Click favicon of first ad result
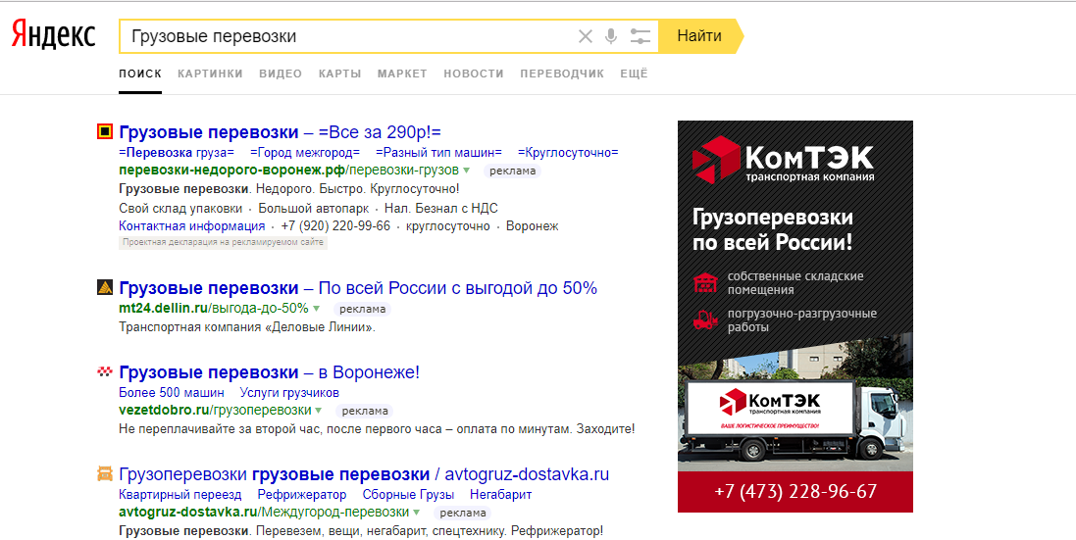Screen dimensions: 1076x540 coord(104,131)
